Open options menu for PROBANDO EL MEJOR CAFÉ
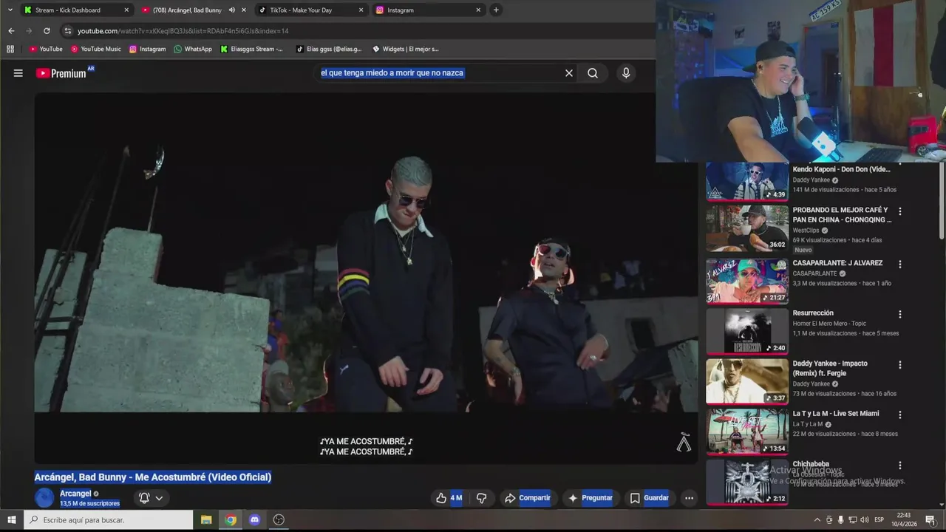The image size is (946, 532). 900,211
